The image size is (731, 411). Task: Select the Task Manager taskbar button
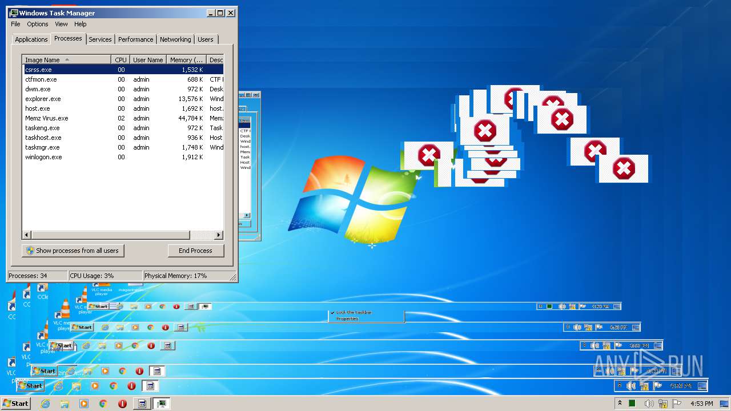click(x=162, y=404)
